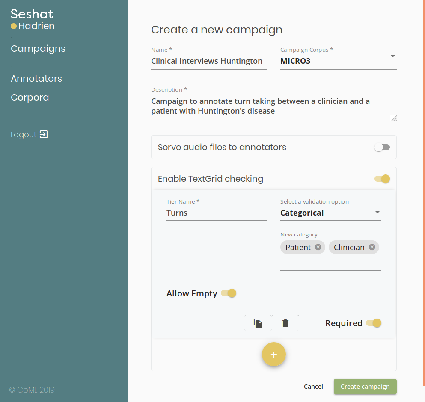This screenshot has width=425, height=402.
Task: Open the Campaigns section in the sidebar
Action: pyautogui.click(x=38, y=49)
